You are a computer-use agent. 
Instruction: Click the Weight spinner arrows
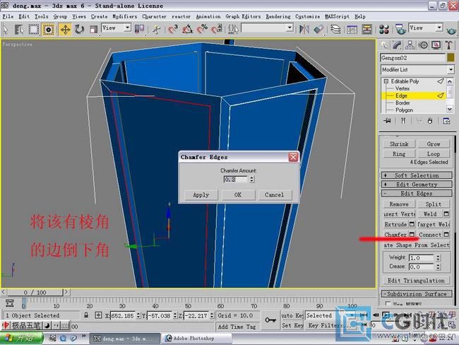(438, 258)
